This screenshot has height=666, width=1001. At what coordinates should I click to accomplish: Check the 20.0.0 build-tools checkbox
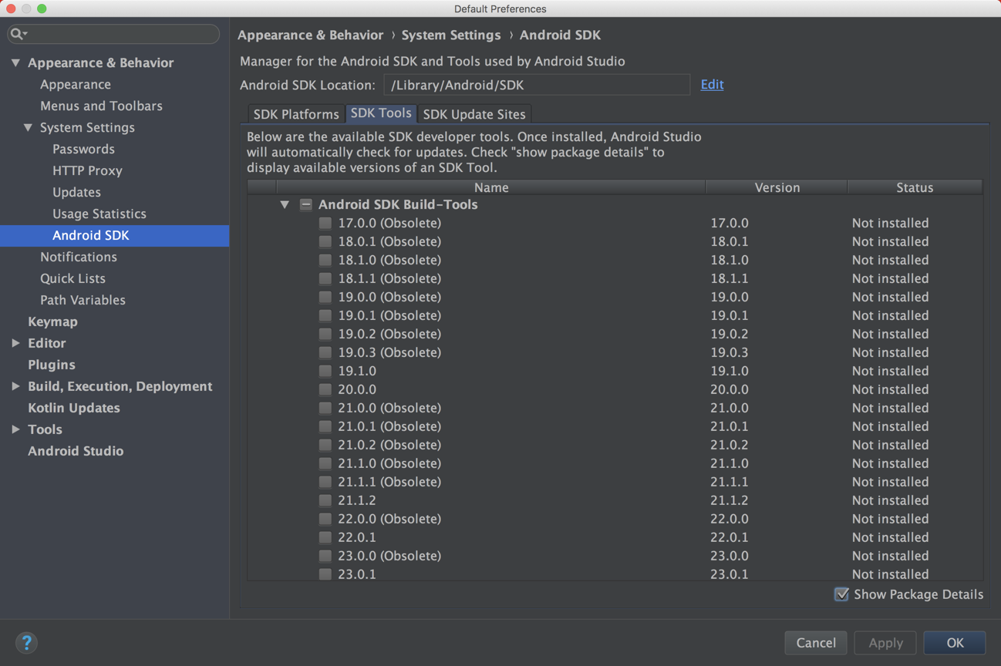[325, 389]
